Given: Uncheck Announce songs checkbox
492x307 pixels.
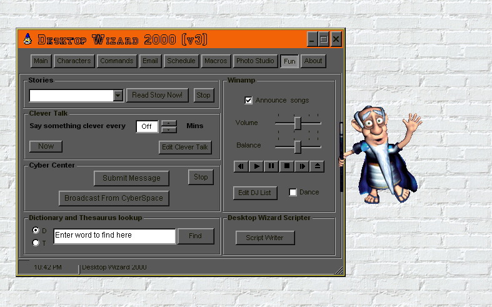Looking at the screenshot, I should click(x=248, y=100).
